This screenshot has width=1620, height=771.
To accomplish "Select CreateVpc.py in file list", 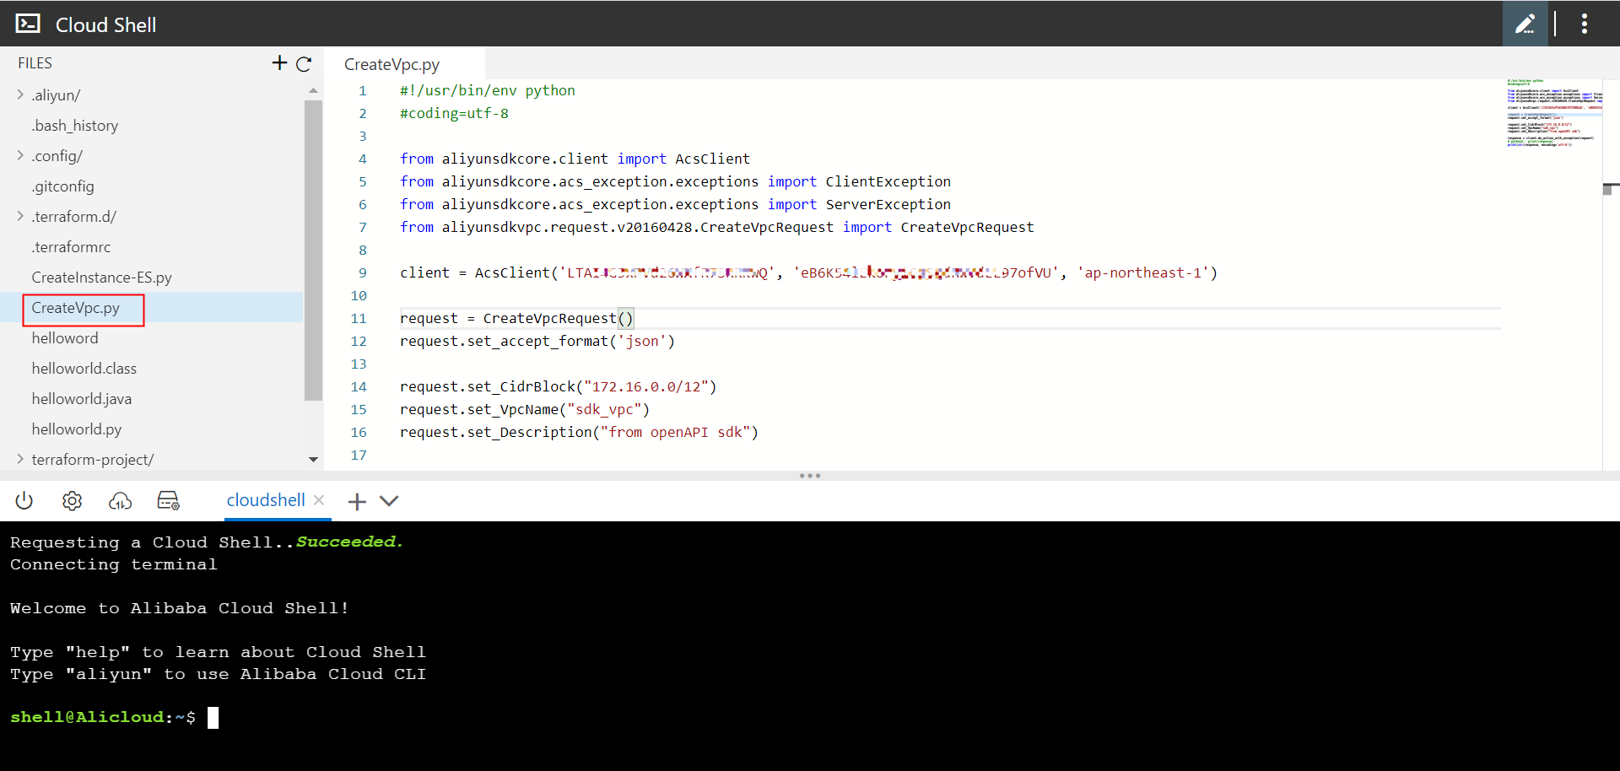I will click(76, 308).
